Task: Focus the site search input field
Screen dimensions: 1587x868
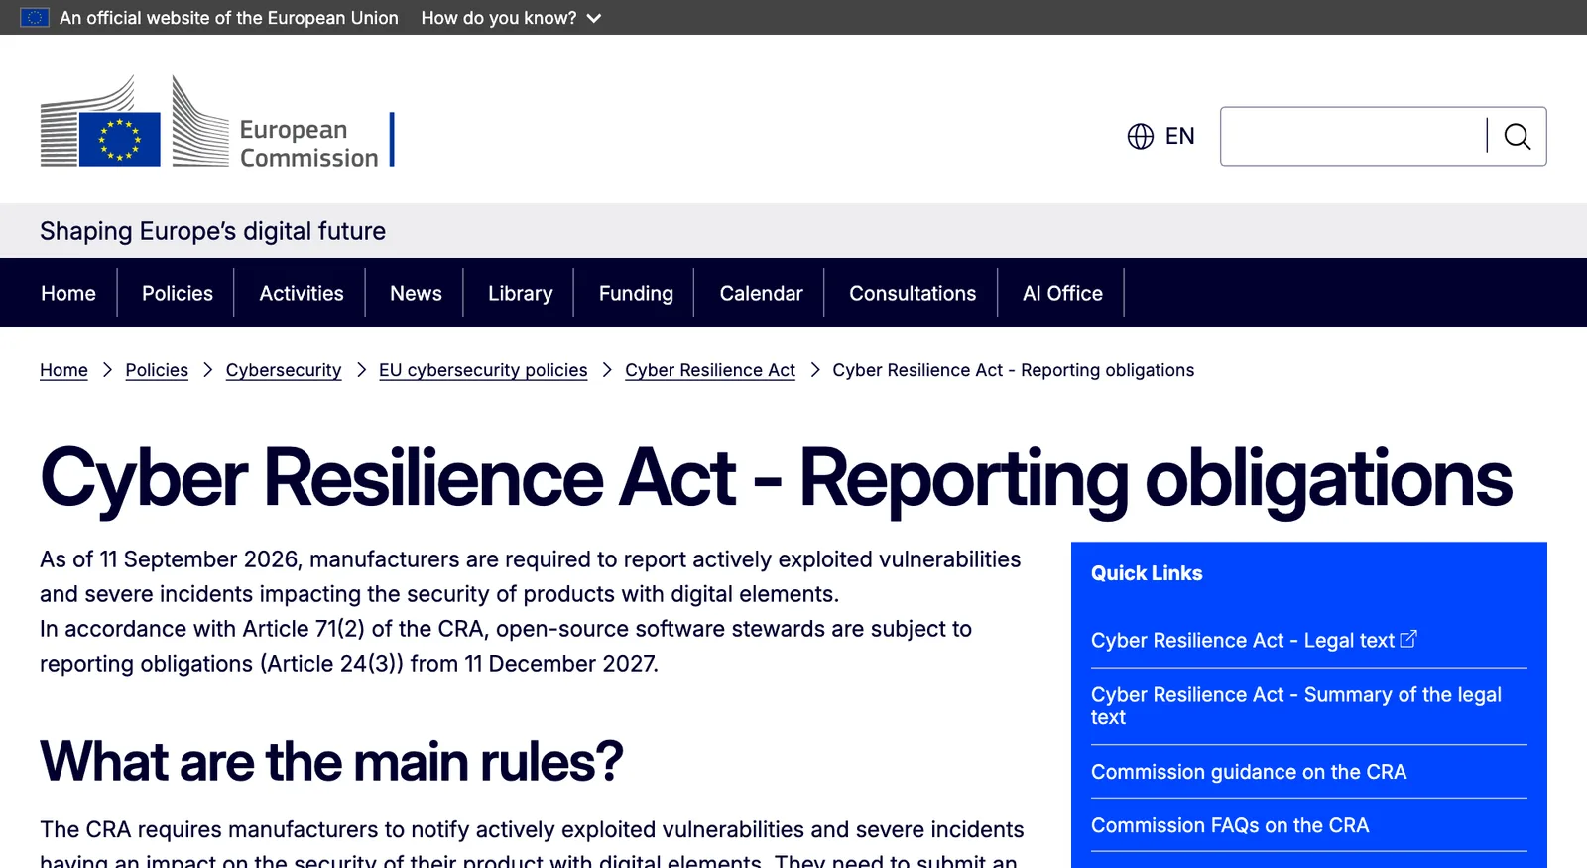Action: [x=1353, y=136]
